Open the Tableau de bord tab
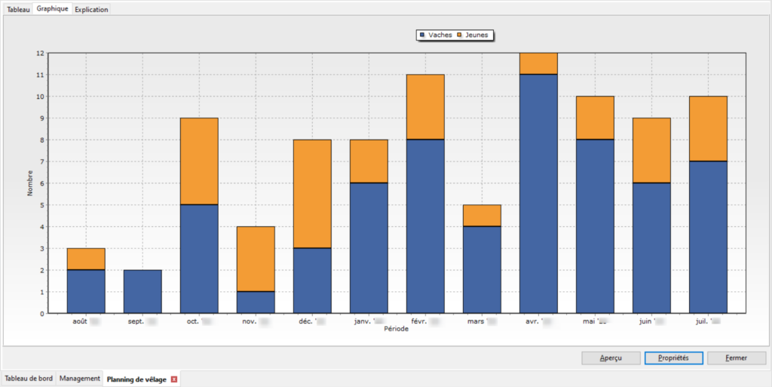Image resolution: width=772 pixels, height=387 pixels. click(29, 379)
